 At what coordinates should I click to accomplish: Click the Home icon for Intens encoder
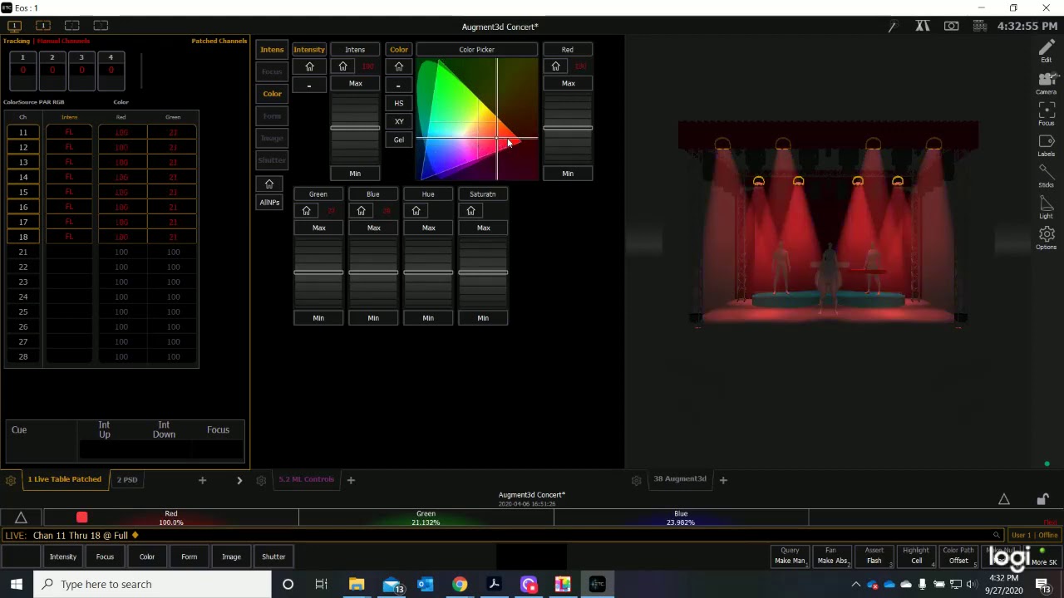click(342, 66)
